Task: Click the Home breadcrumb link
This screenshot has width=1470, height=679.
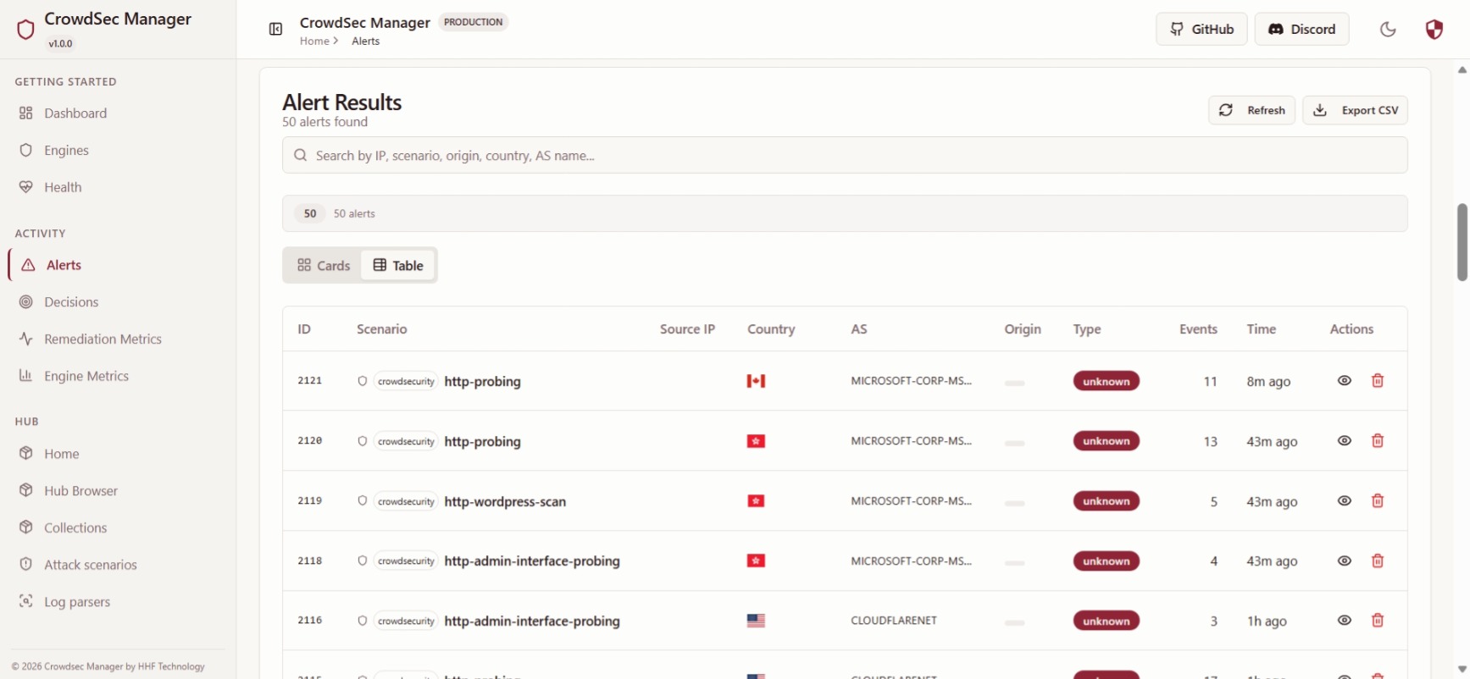Action: pyautogui.click(x=314, y=41)
